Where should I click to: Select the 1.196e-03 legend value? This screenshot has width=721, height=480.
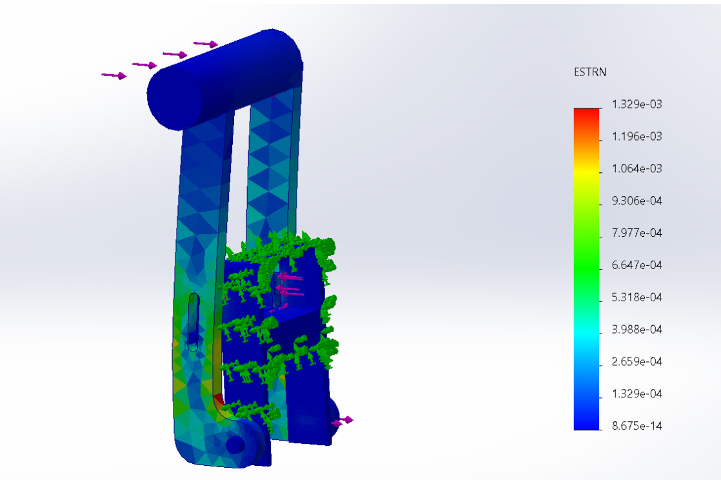click(x=637, y=137)
